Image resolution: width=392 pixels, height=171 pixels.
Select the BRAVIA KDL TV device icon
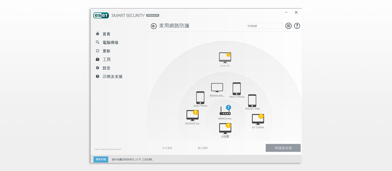[217, 88]
